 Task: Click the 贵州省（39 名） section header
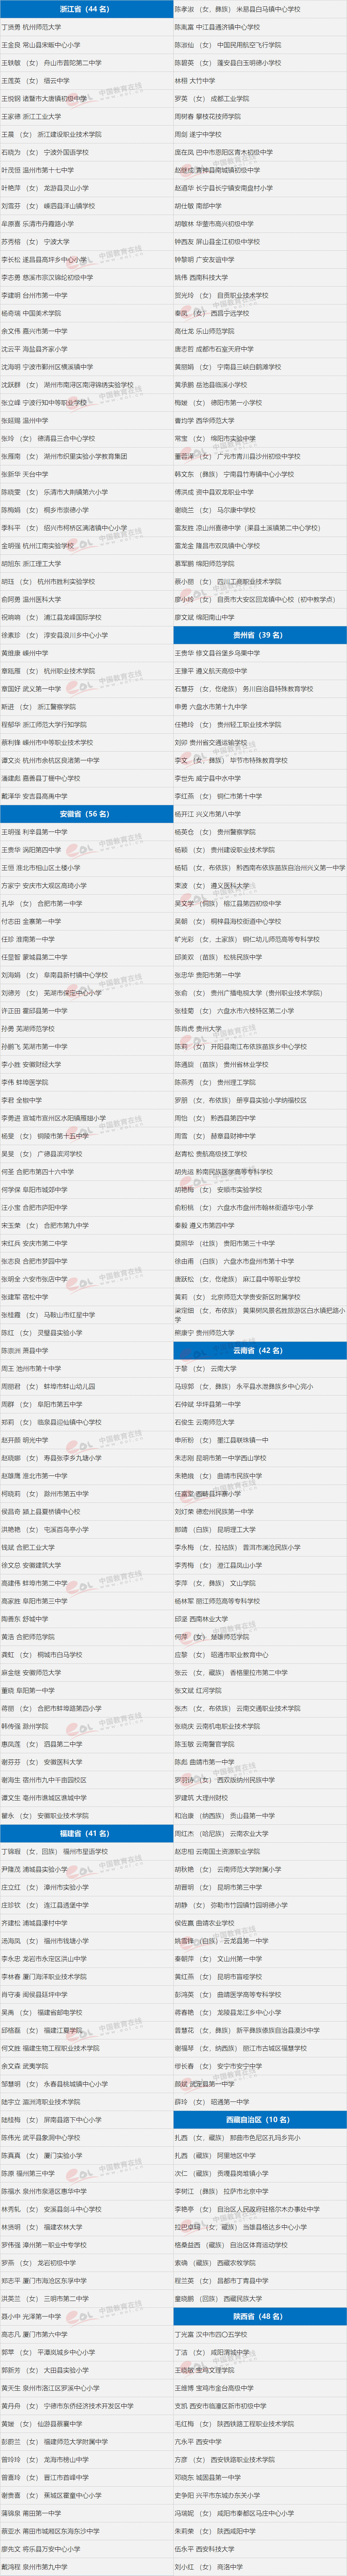click(x=260, y=635)
